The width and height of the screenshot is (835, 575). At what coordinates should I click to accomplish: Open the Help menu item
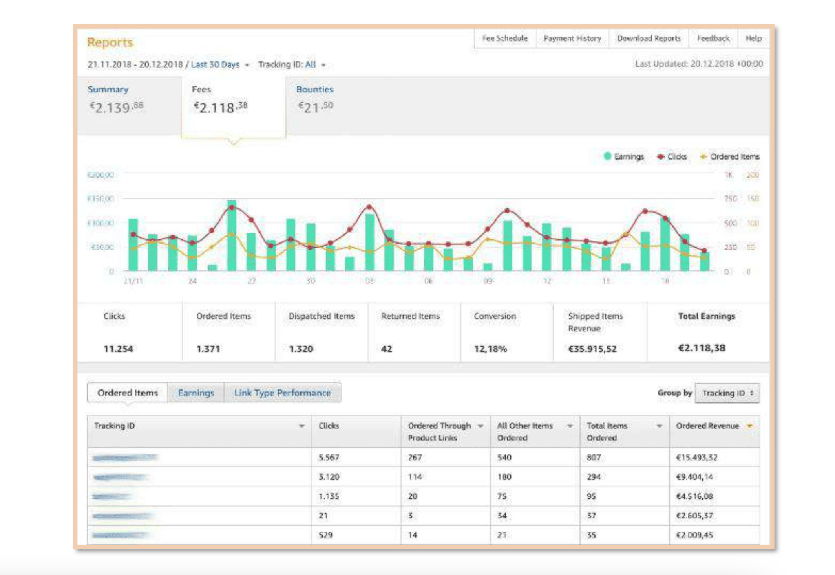(753, 38)
